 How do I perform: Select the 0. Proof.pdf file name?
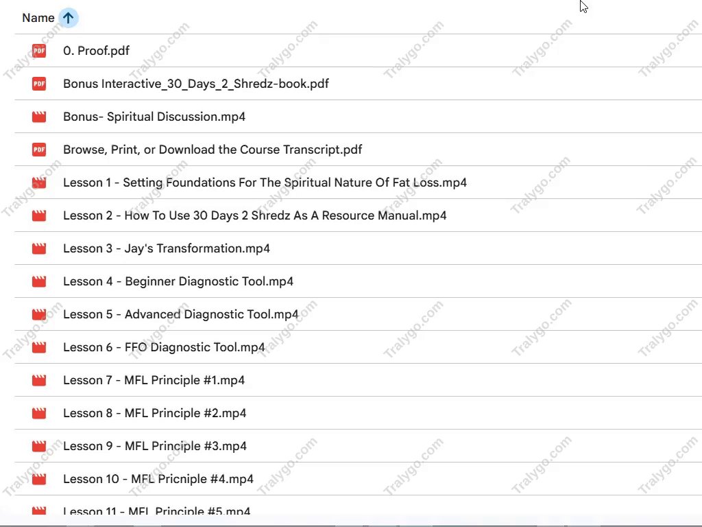pos(96,51)
